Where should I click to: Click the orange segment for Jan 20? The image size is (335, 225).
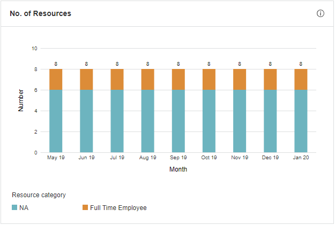[301, 79]
